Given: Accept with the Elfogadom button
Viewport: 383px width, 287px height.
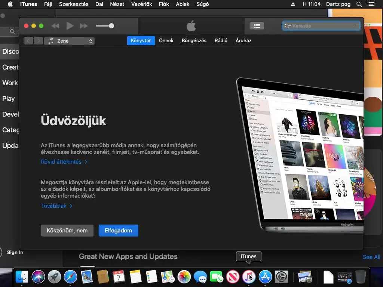Looking at the screenshot, I should tap(119, 231).
